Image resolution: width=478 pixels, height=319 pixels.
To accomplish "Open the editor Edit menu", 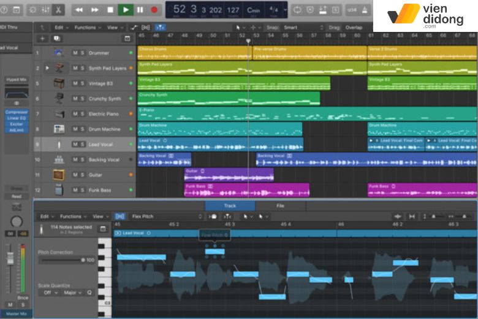I will [47, 217].
